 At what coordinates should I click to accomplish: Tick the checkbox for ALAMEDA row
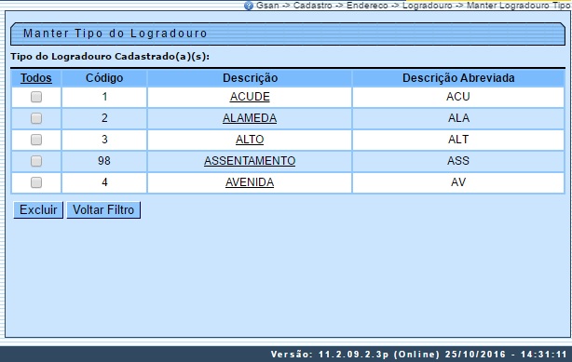click(x=36, y=118)
